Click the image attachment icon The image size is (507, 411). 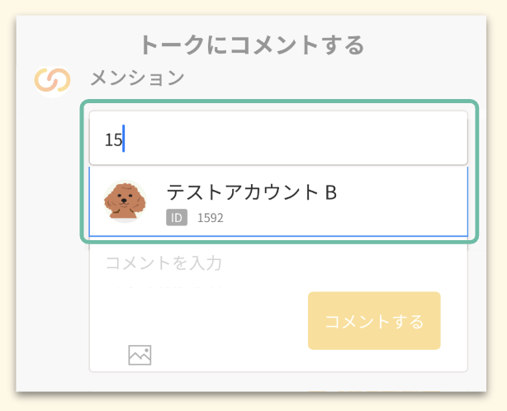tap(140, 355)
